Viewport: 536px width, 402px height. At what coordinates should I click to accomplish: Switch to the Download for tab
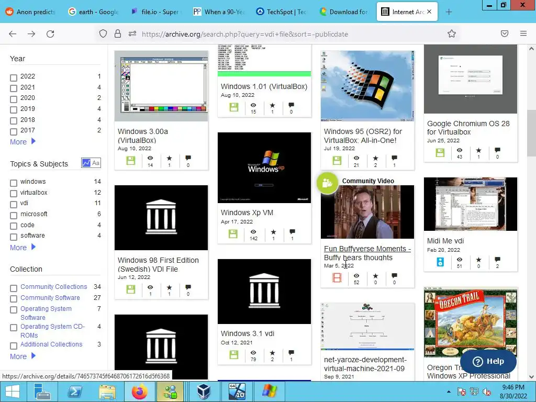pos(343,12)
